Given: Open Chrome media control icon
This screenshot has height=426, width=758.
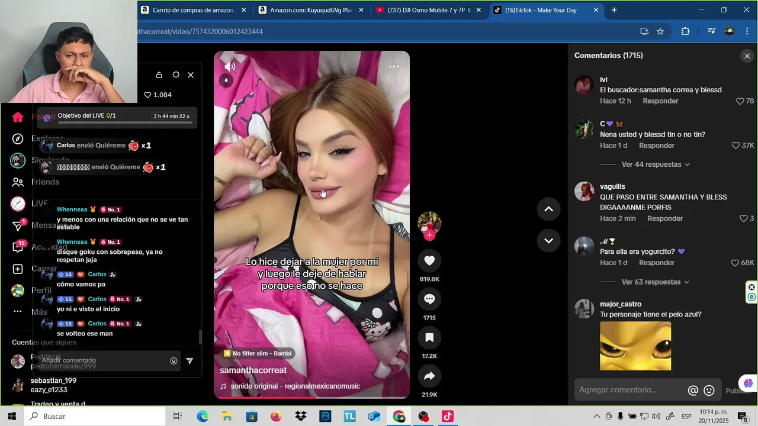Looking at the screenshot, I should tap(711, 31).
